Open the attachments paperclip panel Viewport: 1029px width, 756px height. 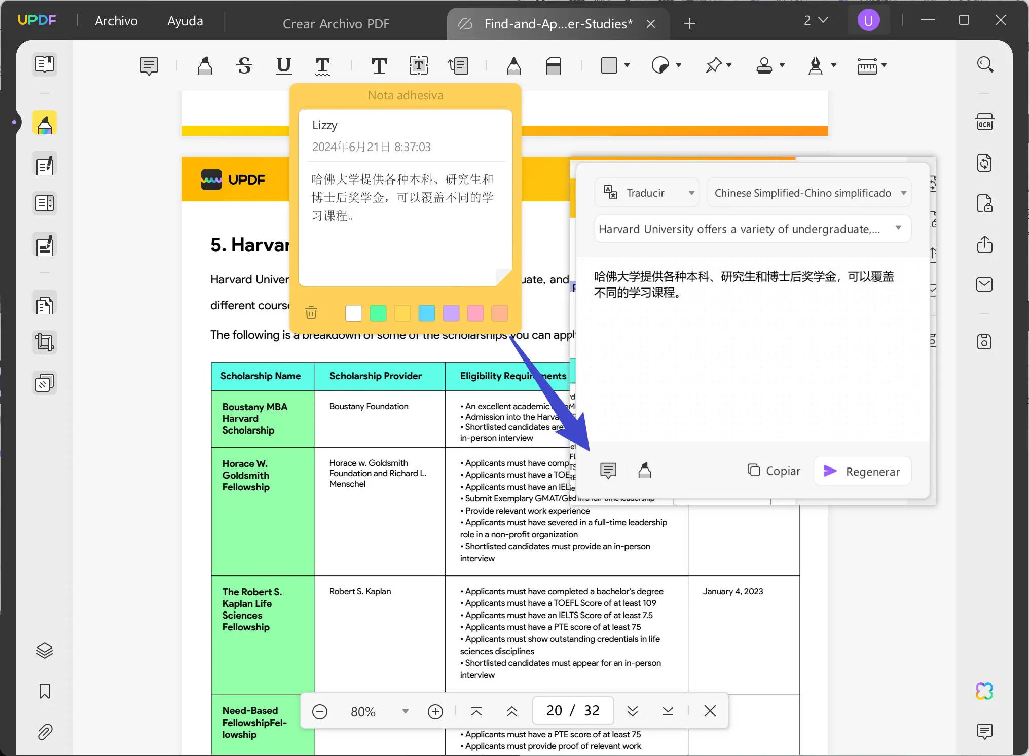pyautogui.click(x=45, y=732)
